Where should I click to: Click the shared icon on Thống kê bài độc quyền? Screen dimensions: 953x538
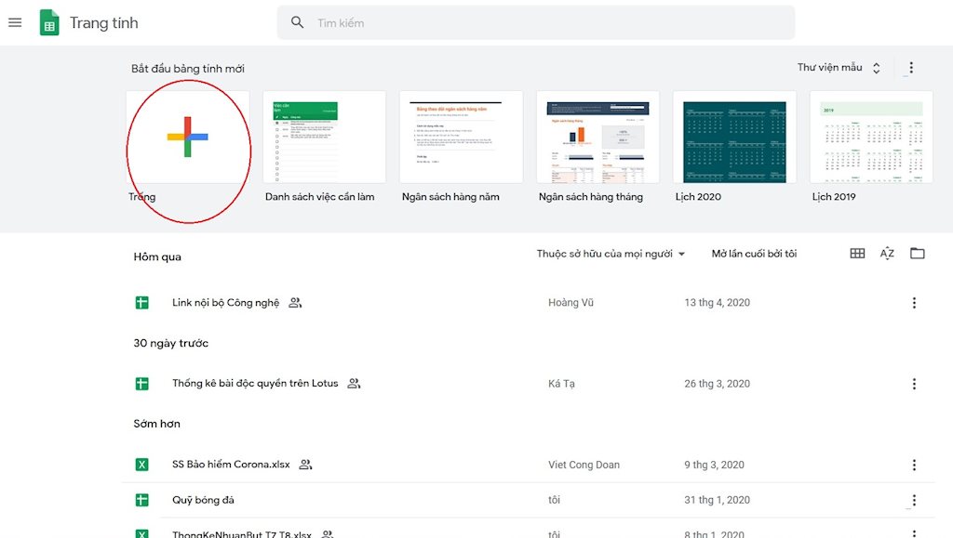coord(353,383)
